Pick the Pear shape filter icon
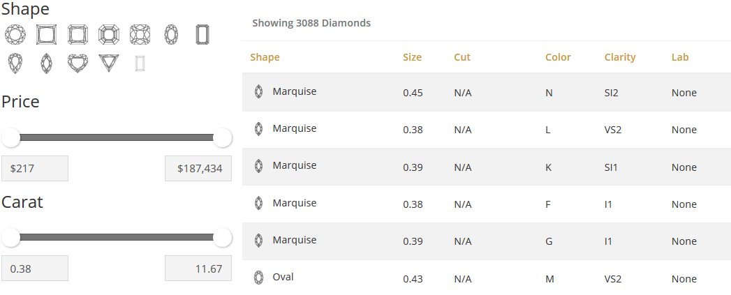 [15, 63]
